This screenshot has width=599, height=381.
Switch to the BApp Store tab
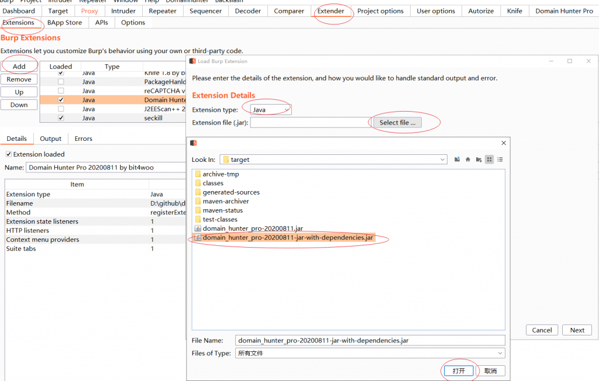64,23
